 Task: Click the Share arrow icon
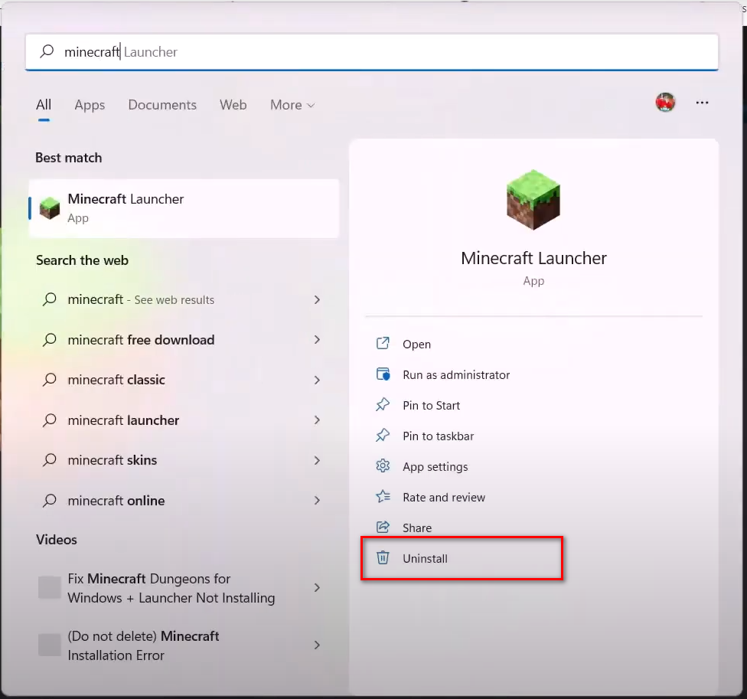383,527
